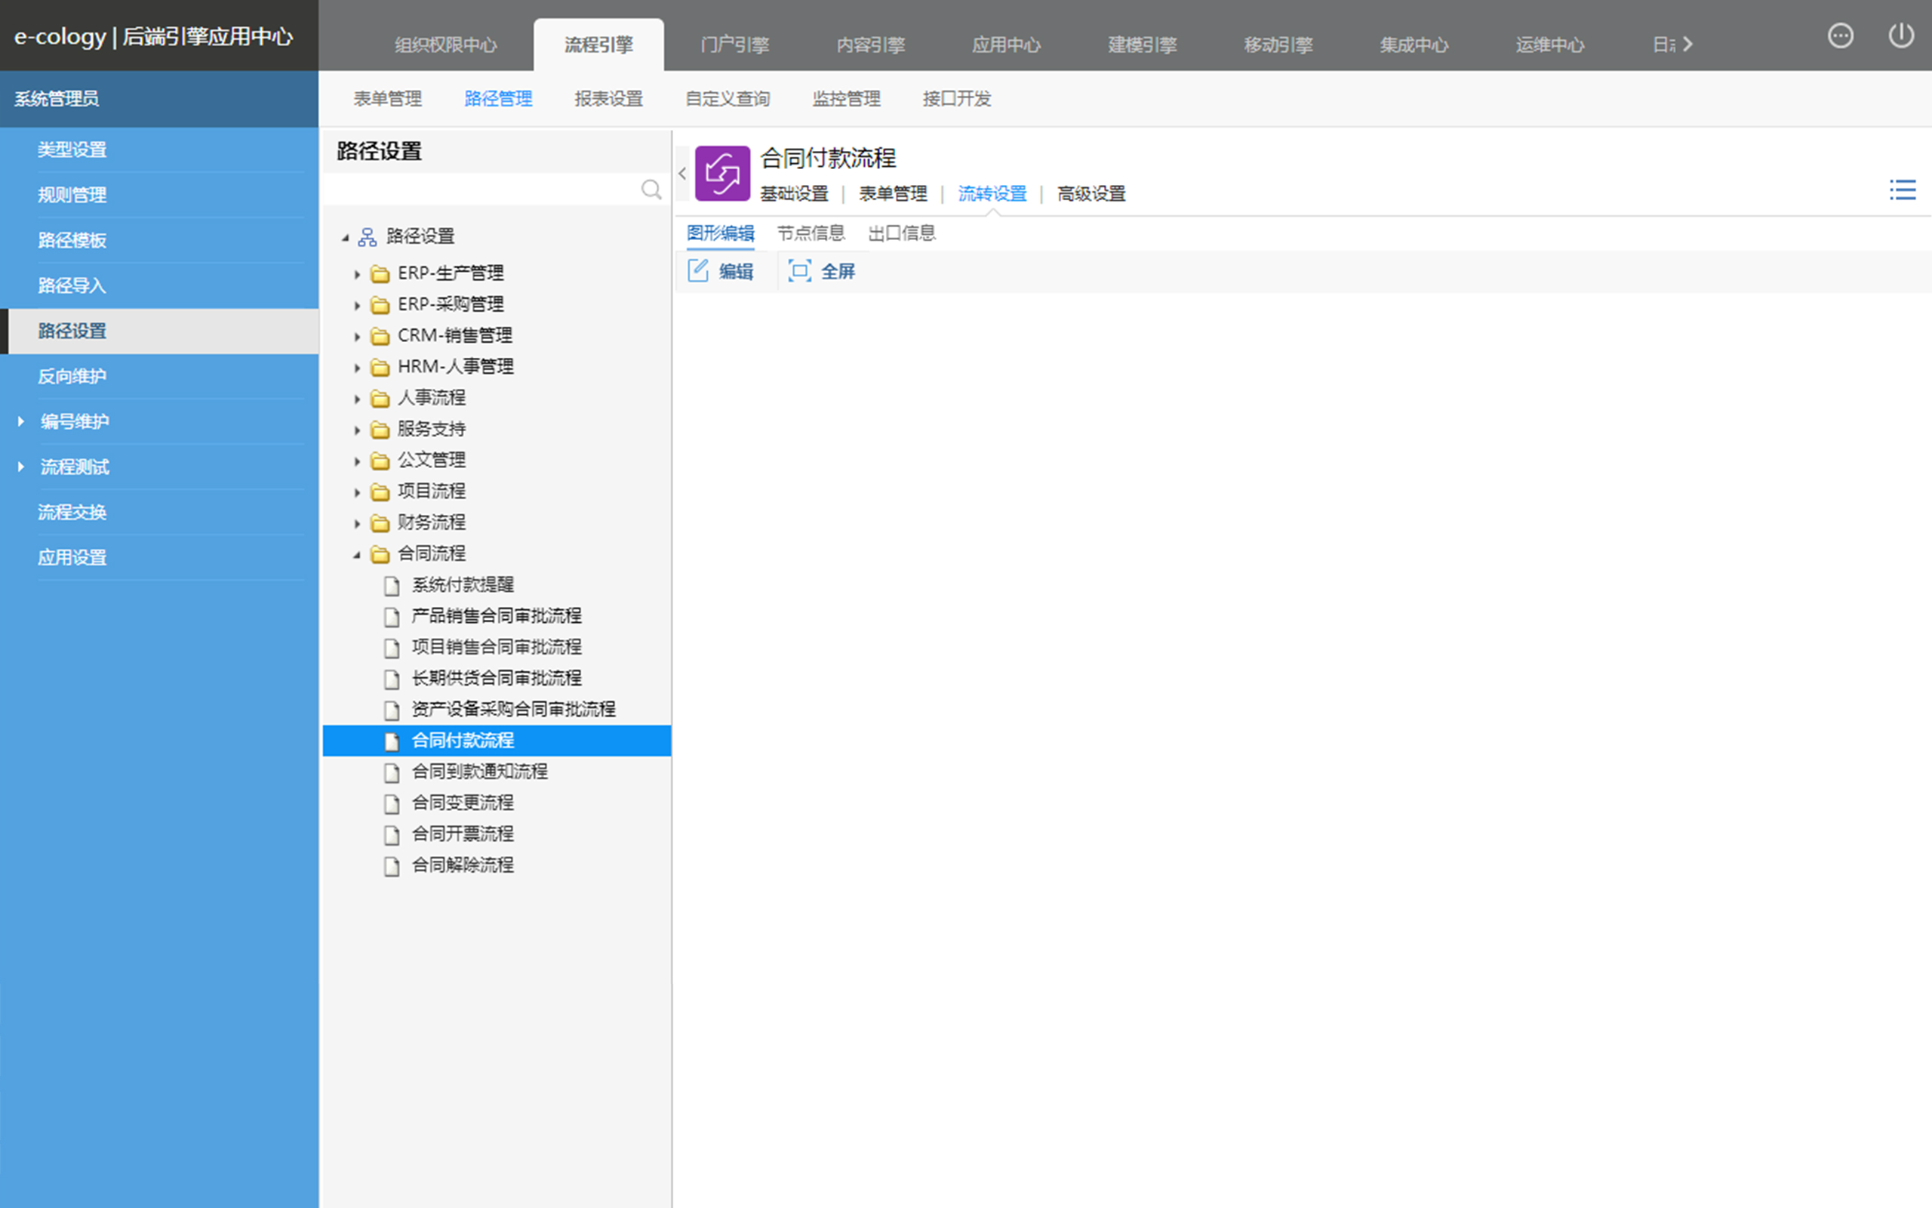This screenshot has height=1208, width=1932.
Task: Switch to the 节点信息 tab
Action: click(811, 233)
